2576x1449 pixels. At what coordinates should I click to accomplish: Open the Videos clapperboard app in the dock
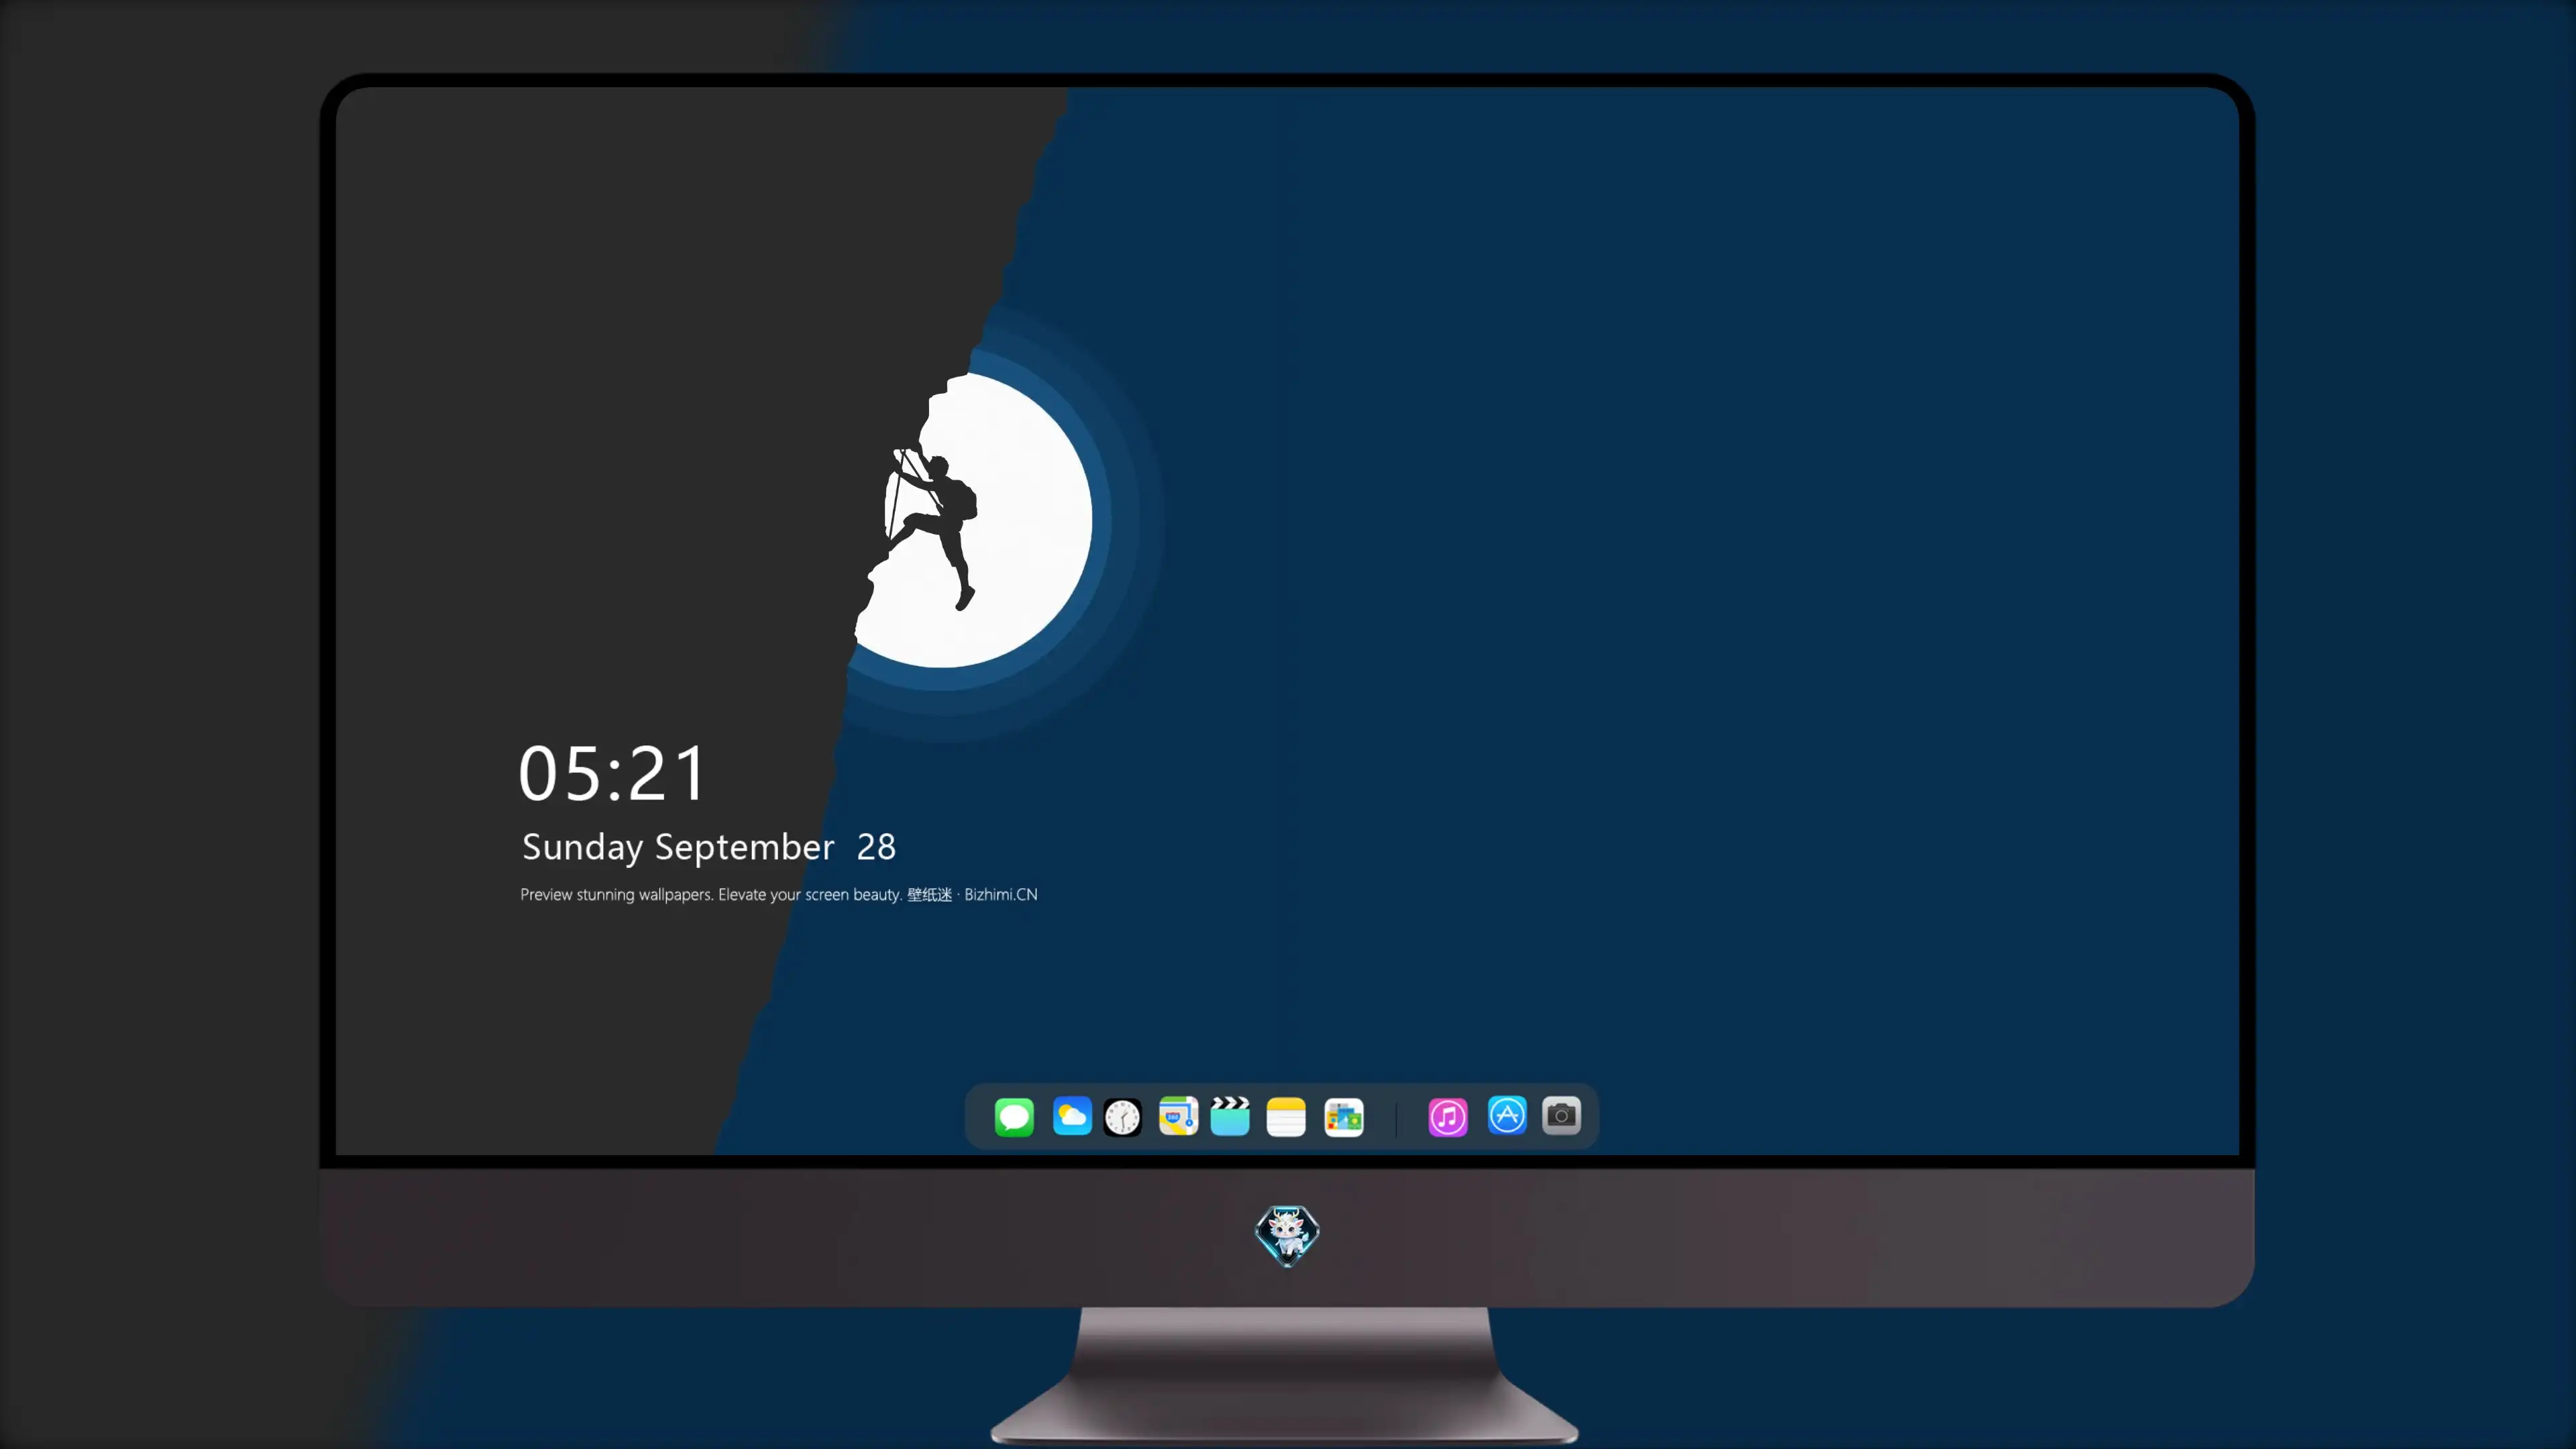pyautogui.click(x=1230, y=1116)
